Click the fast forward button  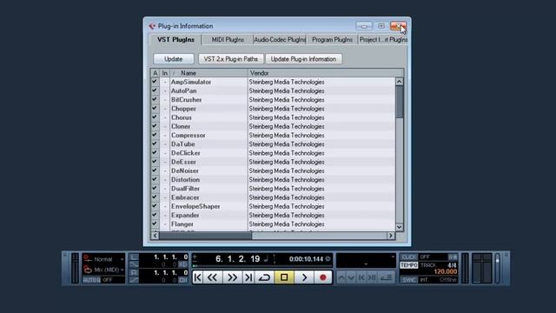click(232, 277)
